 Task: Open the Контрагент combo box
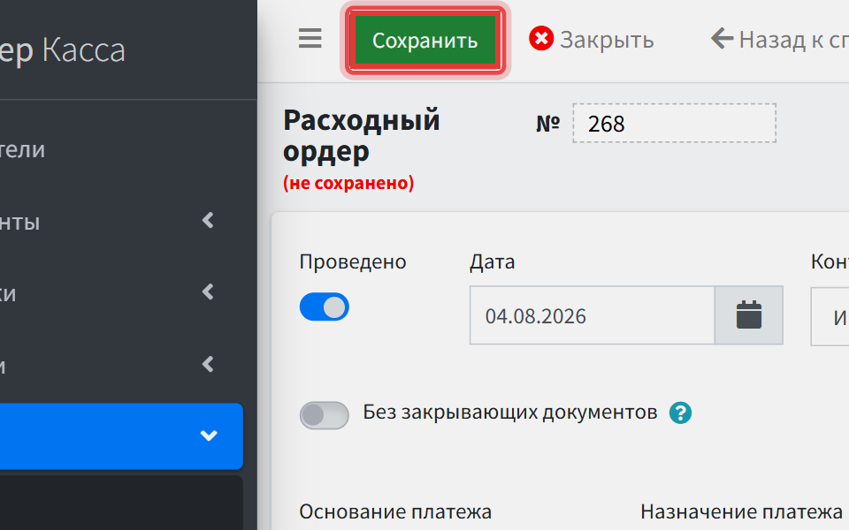(x=830, y=316)
